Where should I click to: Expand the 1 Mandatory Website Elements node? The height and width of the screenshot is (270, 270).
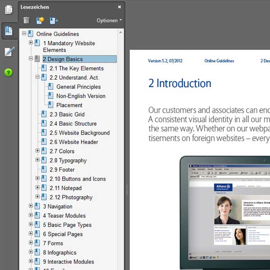pyautogui.click(x=31, y=43)
